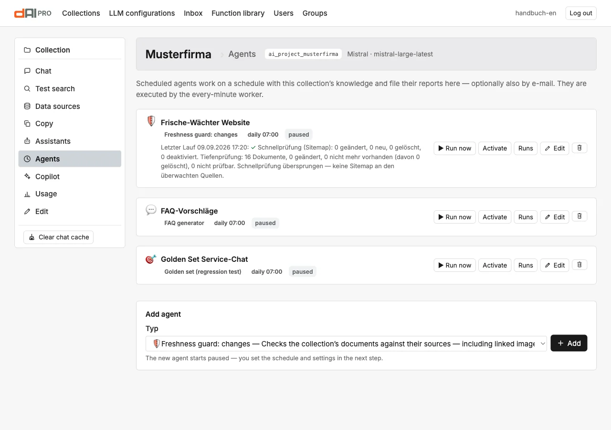The width and height of the screenshot is (611, 430).
Task: Go to LLM configurations
Action: (x=142, y=13)
